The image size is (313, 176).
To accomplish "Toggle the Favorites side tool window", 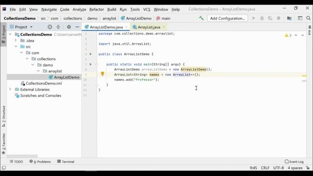I will coord(3,144).
